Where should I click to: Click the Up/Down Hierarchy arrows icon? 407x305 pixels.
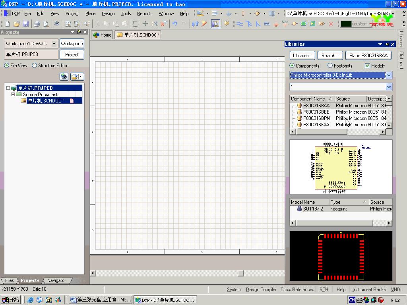click(x=195, y=24)
